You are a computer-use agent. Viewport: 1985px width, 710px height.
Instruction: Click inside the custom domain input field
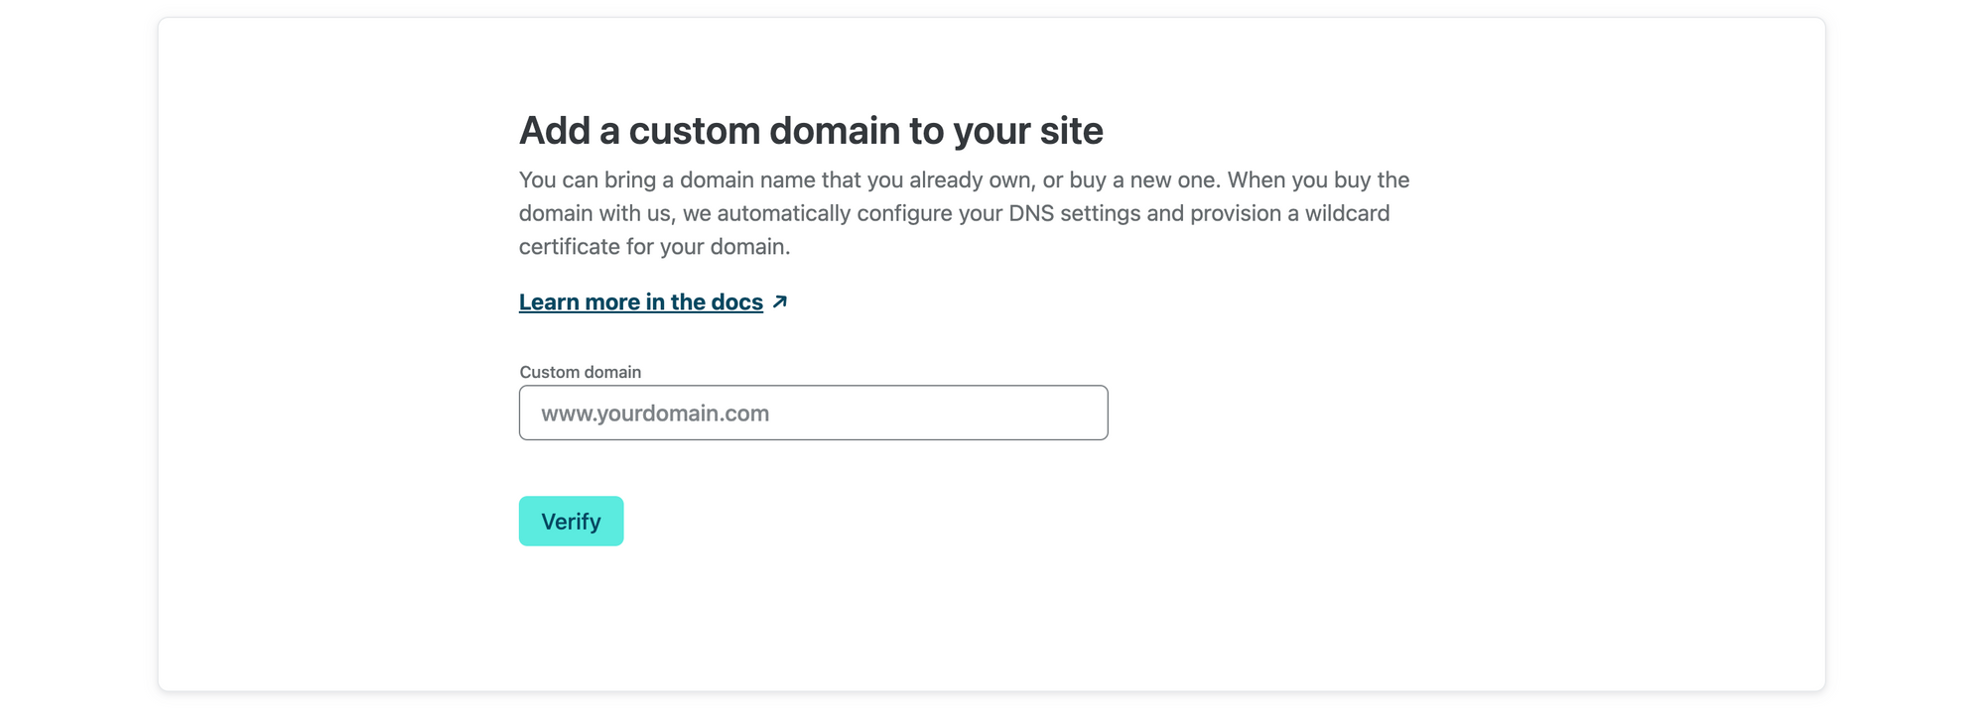[812, 413]
